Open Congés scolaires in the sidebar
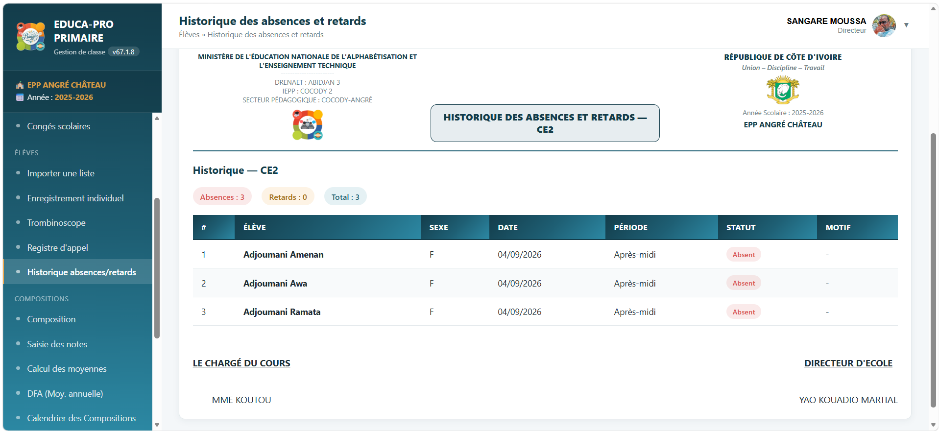 (58, 126)
